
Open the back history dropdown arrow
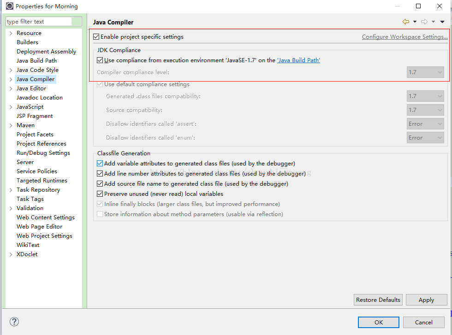pos(415,22)
